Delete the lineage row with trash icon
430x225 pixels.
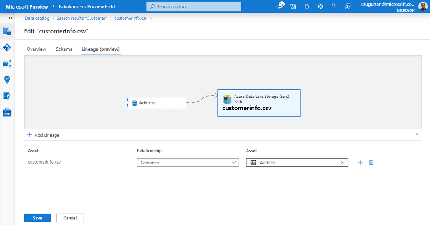(x=371, y=162)
